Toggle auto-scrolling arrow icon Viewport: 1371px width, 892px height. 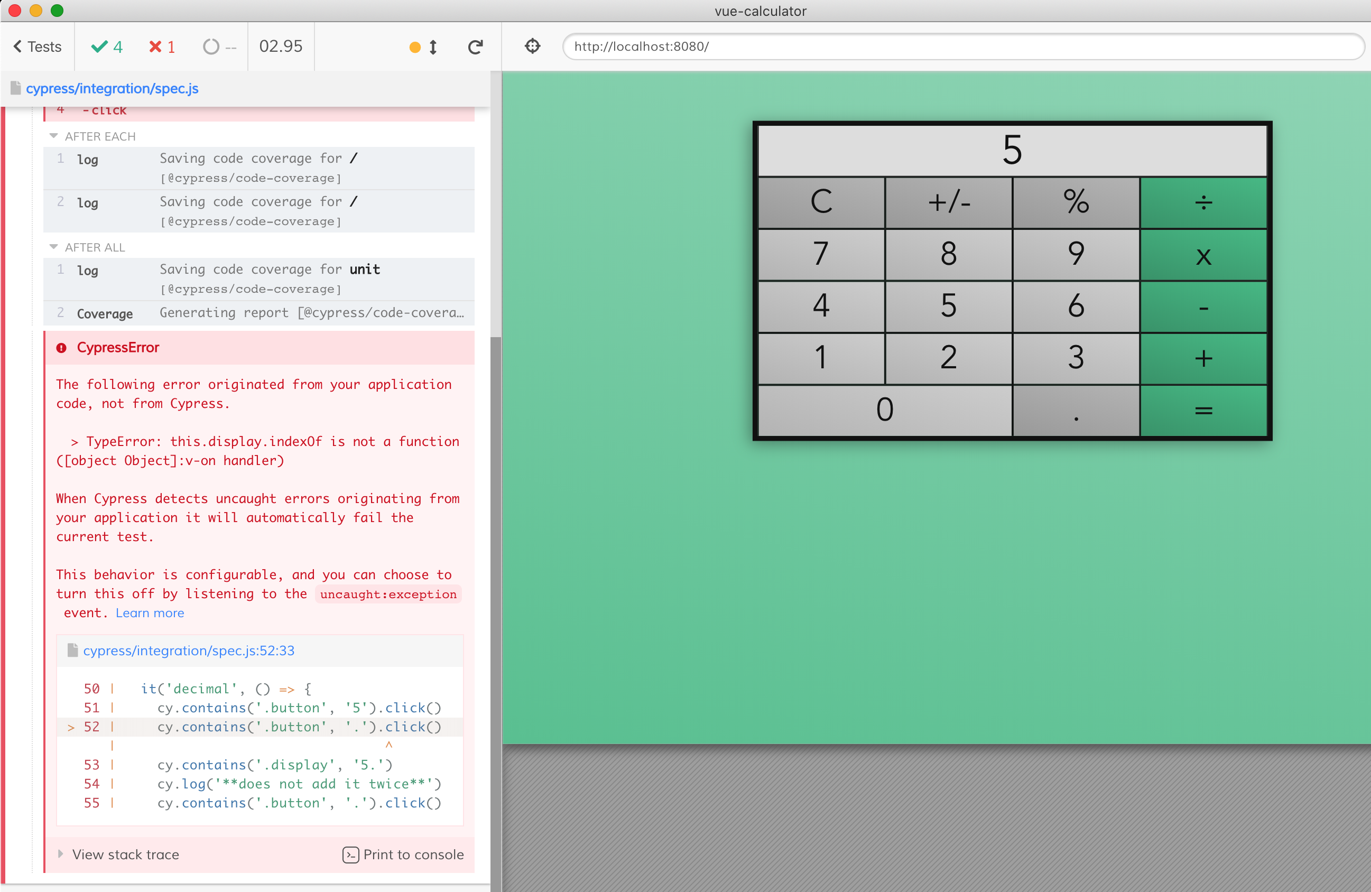pos(433,47)
